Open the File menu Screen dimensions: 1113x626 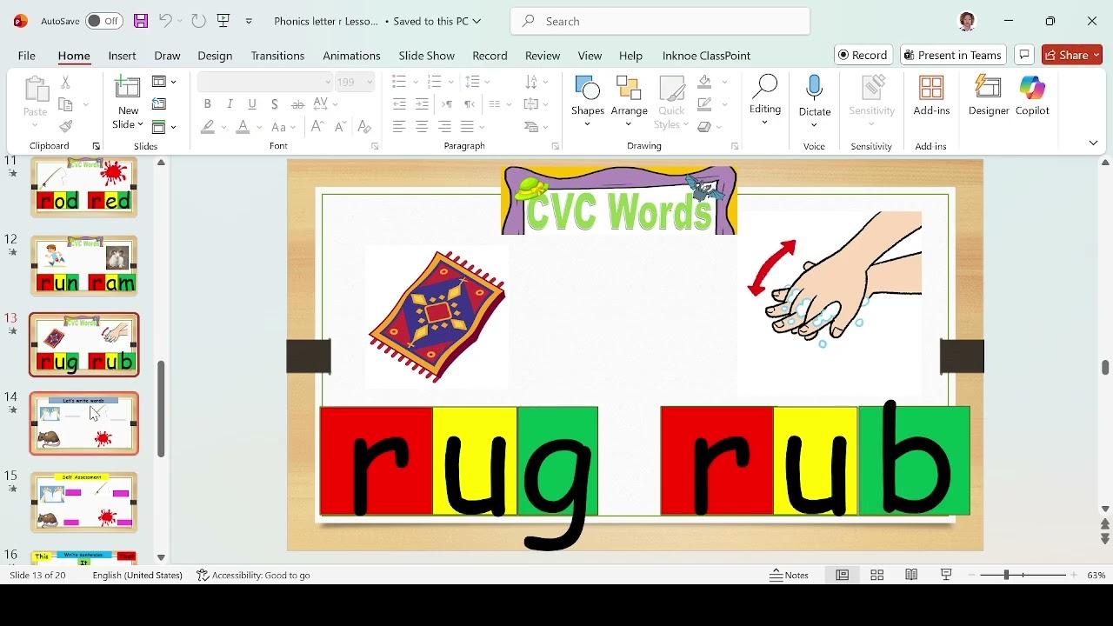coord(27,56)
